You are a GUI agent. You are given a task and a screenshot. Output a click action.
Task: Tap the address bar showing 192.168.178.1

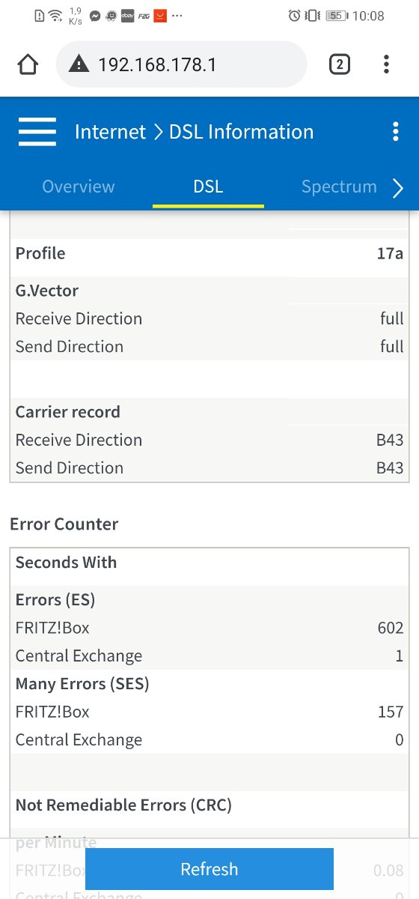tap(181, 64)
